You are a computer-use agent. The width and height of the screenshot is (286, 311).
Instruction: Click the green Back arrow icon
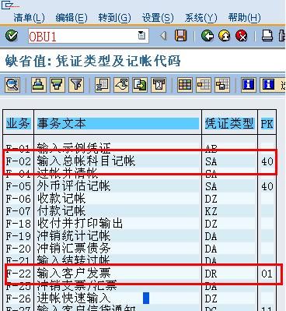click(208, 36)
